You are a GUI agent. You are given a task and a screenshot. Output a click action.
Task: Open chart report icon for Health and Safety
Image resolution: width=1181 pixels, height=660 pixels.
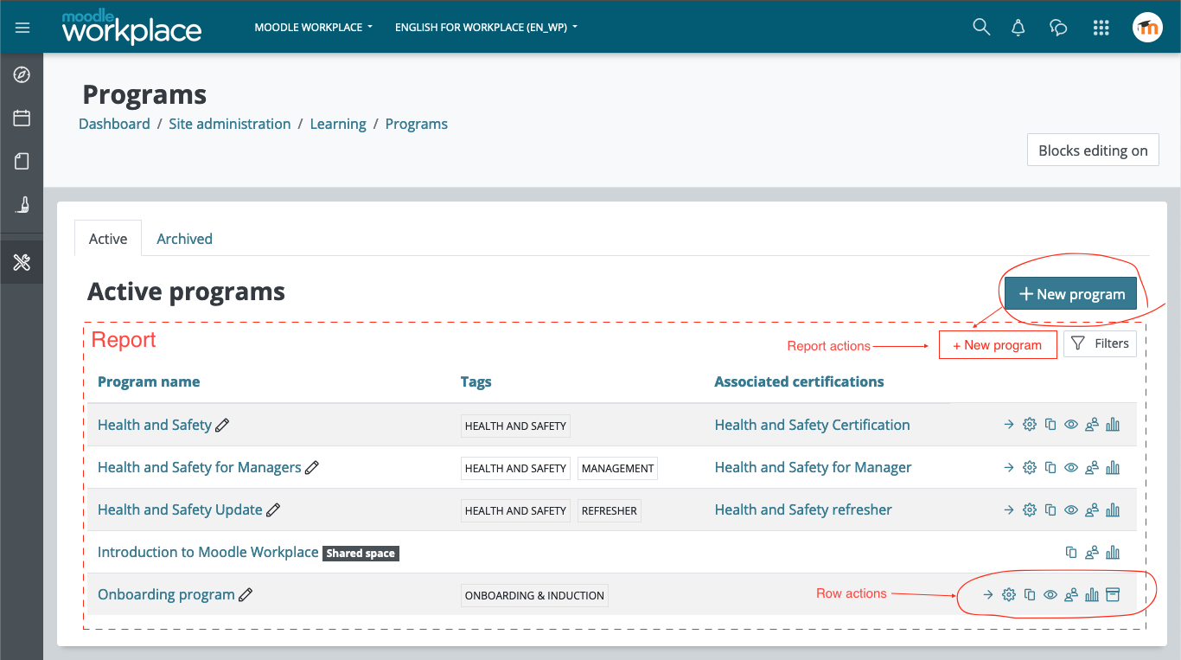[x=1113, y=425]
